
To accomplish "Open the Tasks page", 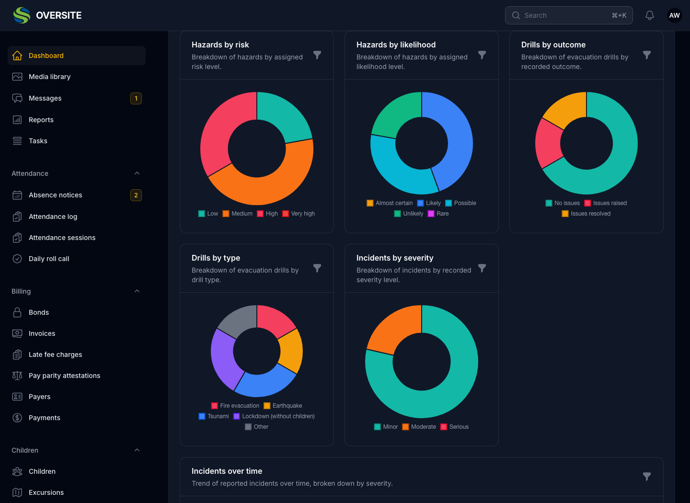I will pyautogui.click(x=77, y=141).
